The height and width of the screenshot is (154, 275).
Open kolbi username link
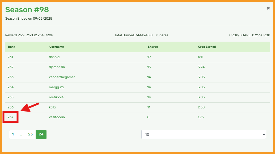[x=52, y=107]
